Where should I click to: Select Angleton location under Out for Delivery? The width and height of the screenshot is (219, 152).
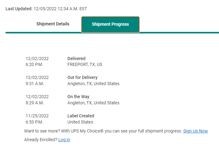[x=93, y=84]
